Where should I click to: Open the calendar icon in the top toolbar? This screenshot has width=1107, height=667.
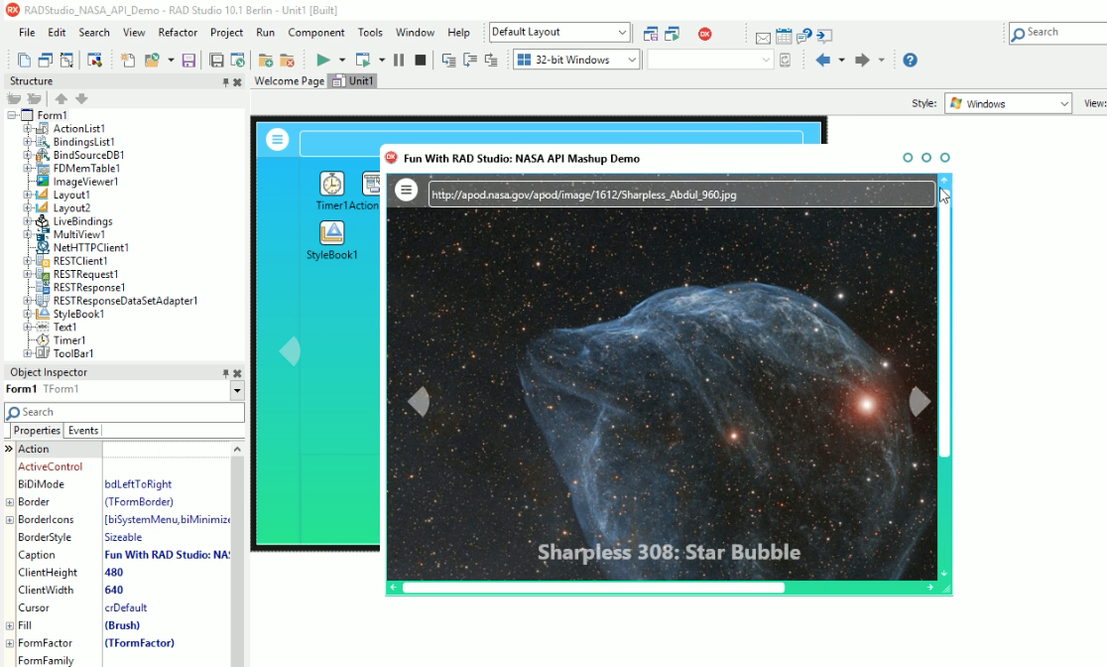tap(784, 36)
